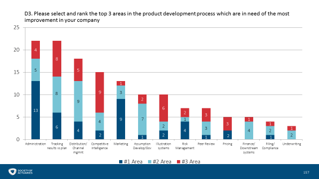Select Peer Review red segment labeled 3
This screenshot has height=179, width=319.
[x=206, y=115]
